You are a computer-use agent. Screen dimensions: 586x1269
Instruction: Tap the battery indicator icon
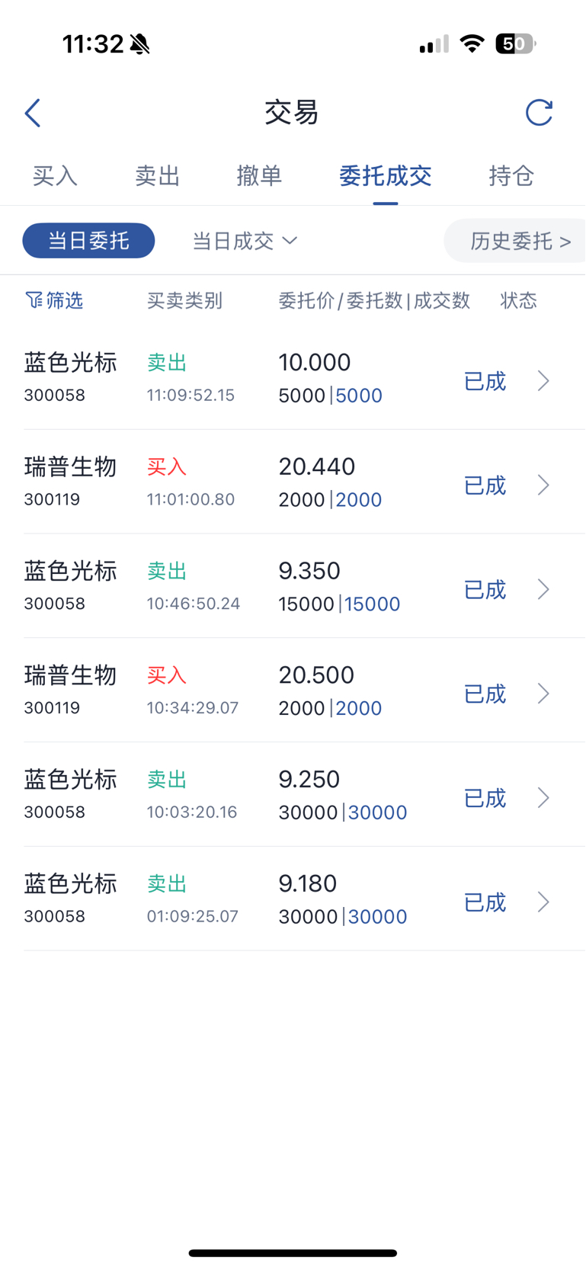515,44
